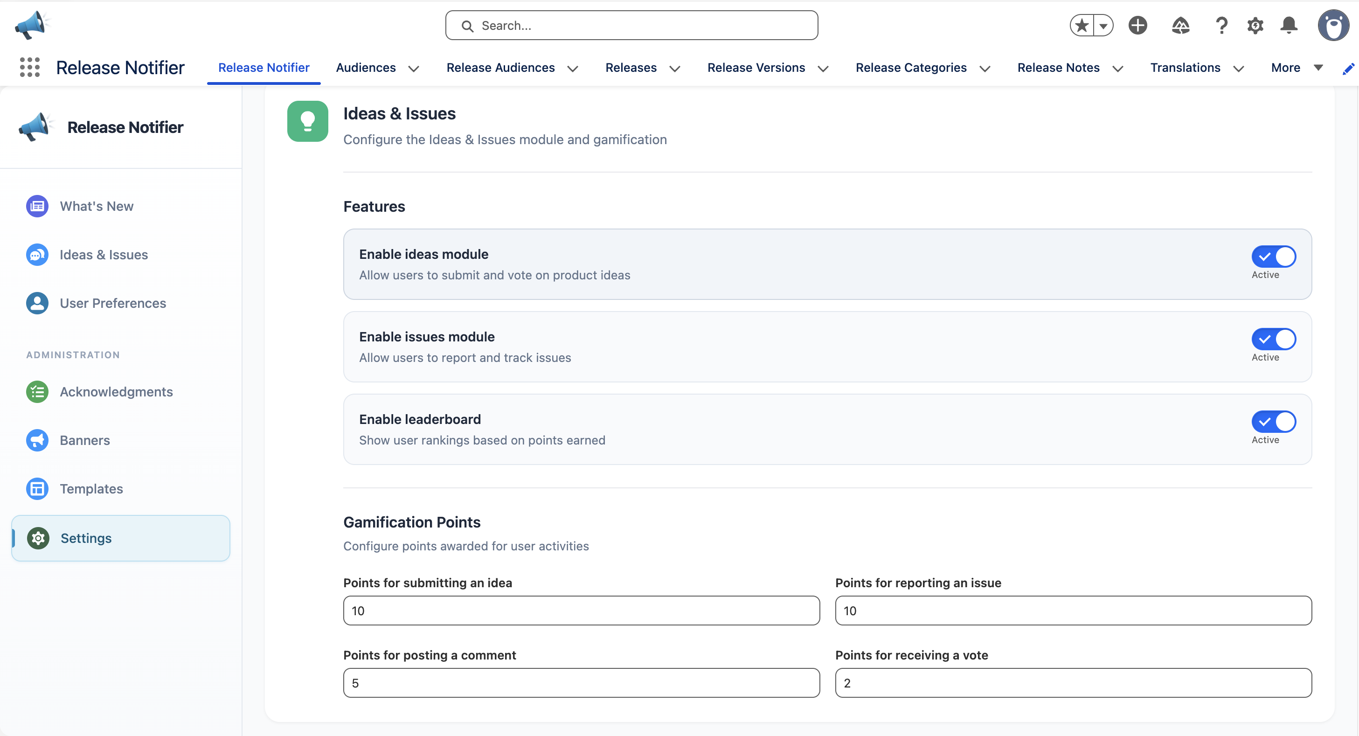Open the favorites list dropdown arrow
The width and height of the screenshot is (1359, 736).
[1103, 25]
